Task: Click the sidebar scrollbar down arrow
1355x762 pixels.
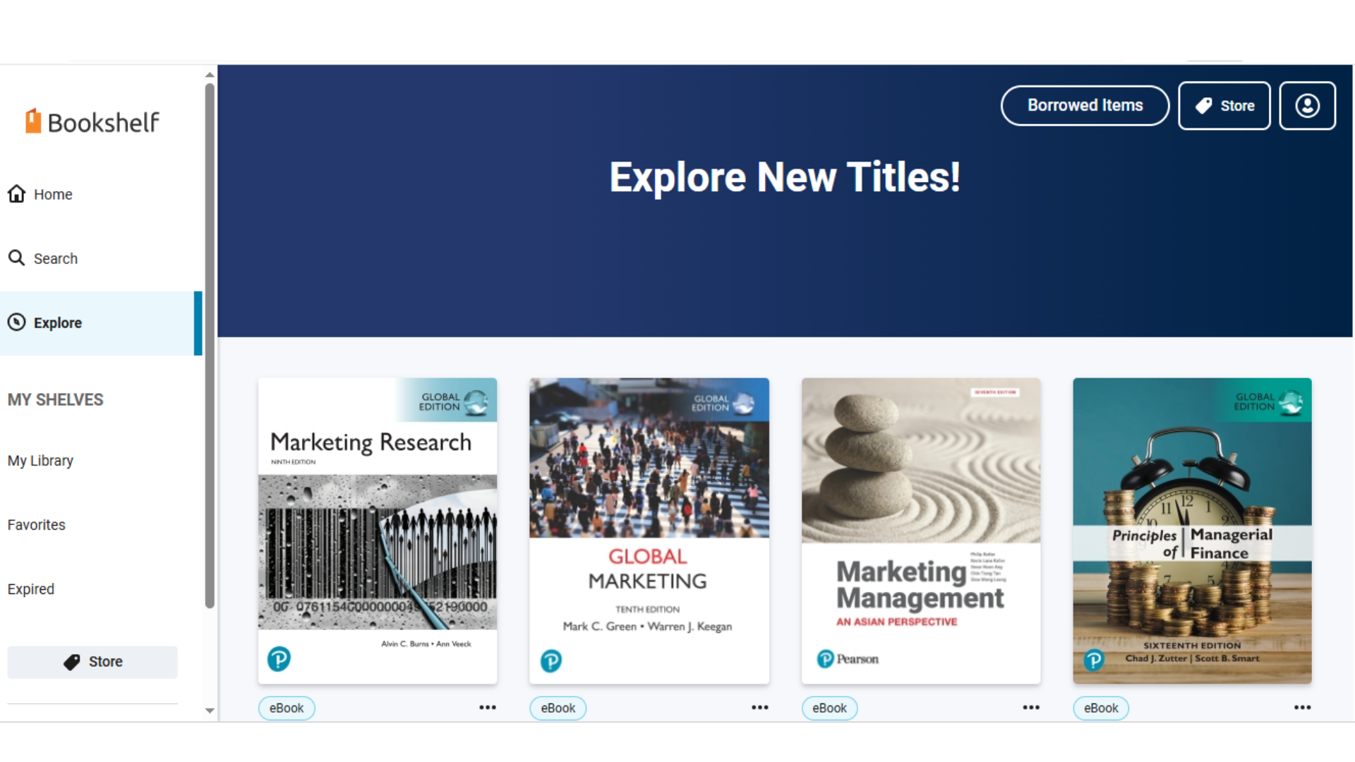Action: [x=210, y=710]
